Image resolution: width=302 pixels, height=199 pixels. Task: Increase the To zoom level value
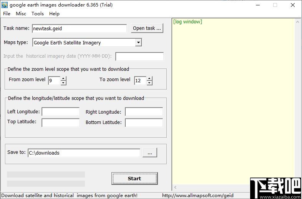pos(149,78)
